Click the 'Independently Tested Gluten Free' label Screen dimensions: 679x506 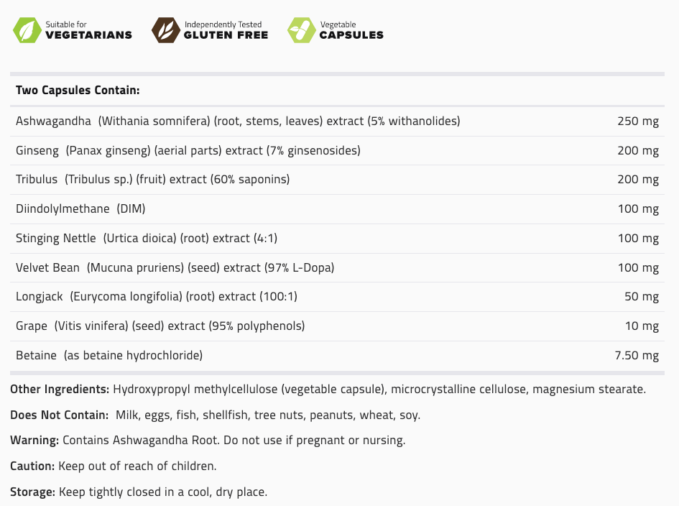226,30
